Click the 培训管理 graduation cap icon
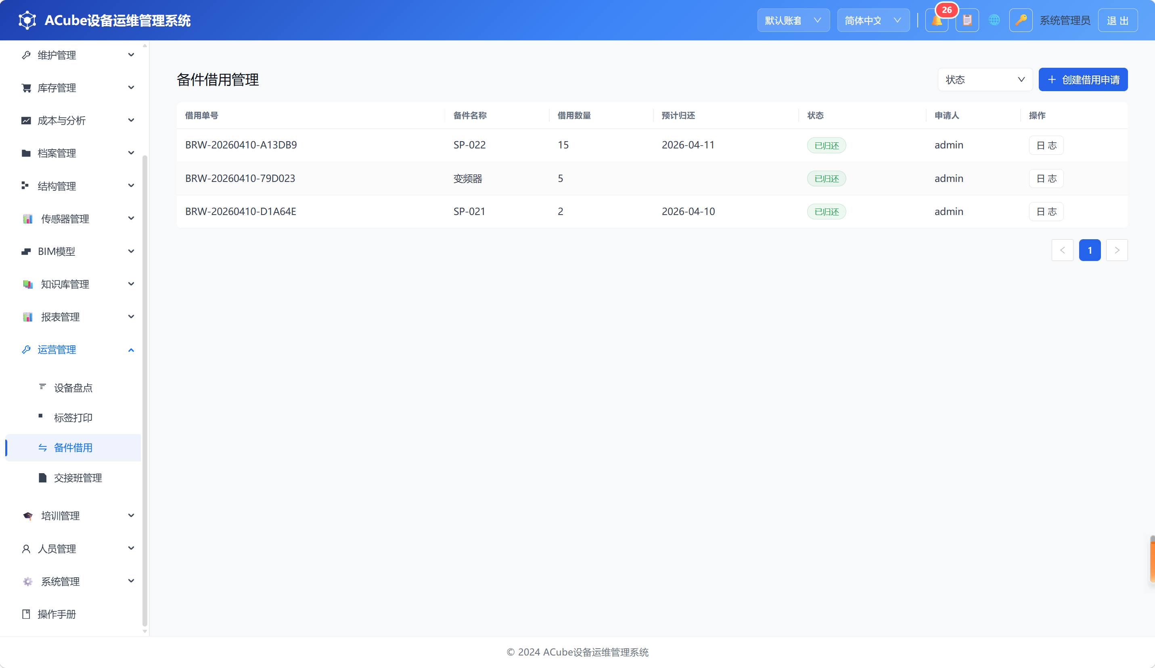The image size is (1155, 668). point(27,516)
